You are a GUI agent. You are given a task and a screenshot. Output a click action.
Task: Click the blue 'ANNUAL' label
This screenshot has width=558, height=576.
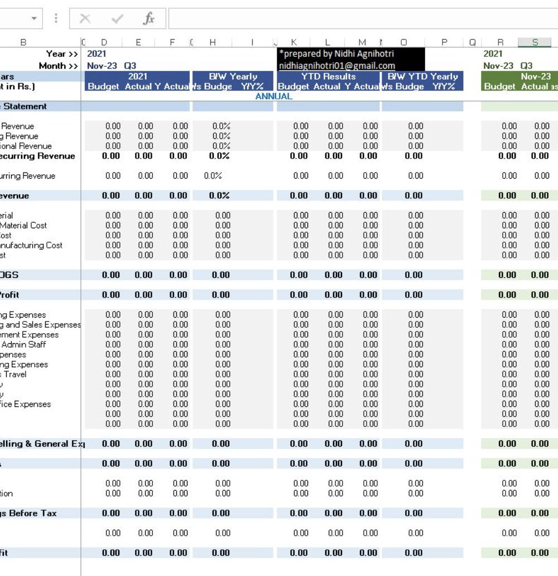coord(273,96)
